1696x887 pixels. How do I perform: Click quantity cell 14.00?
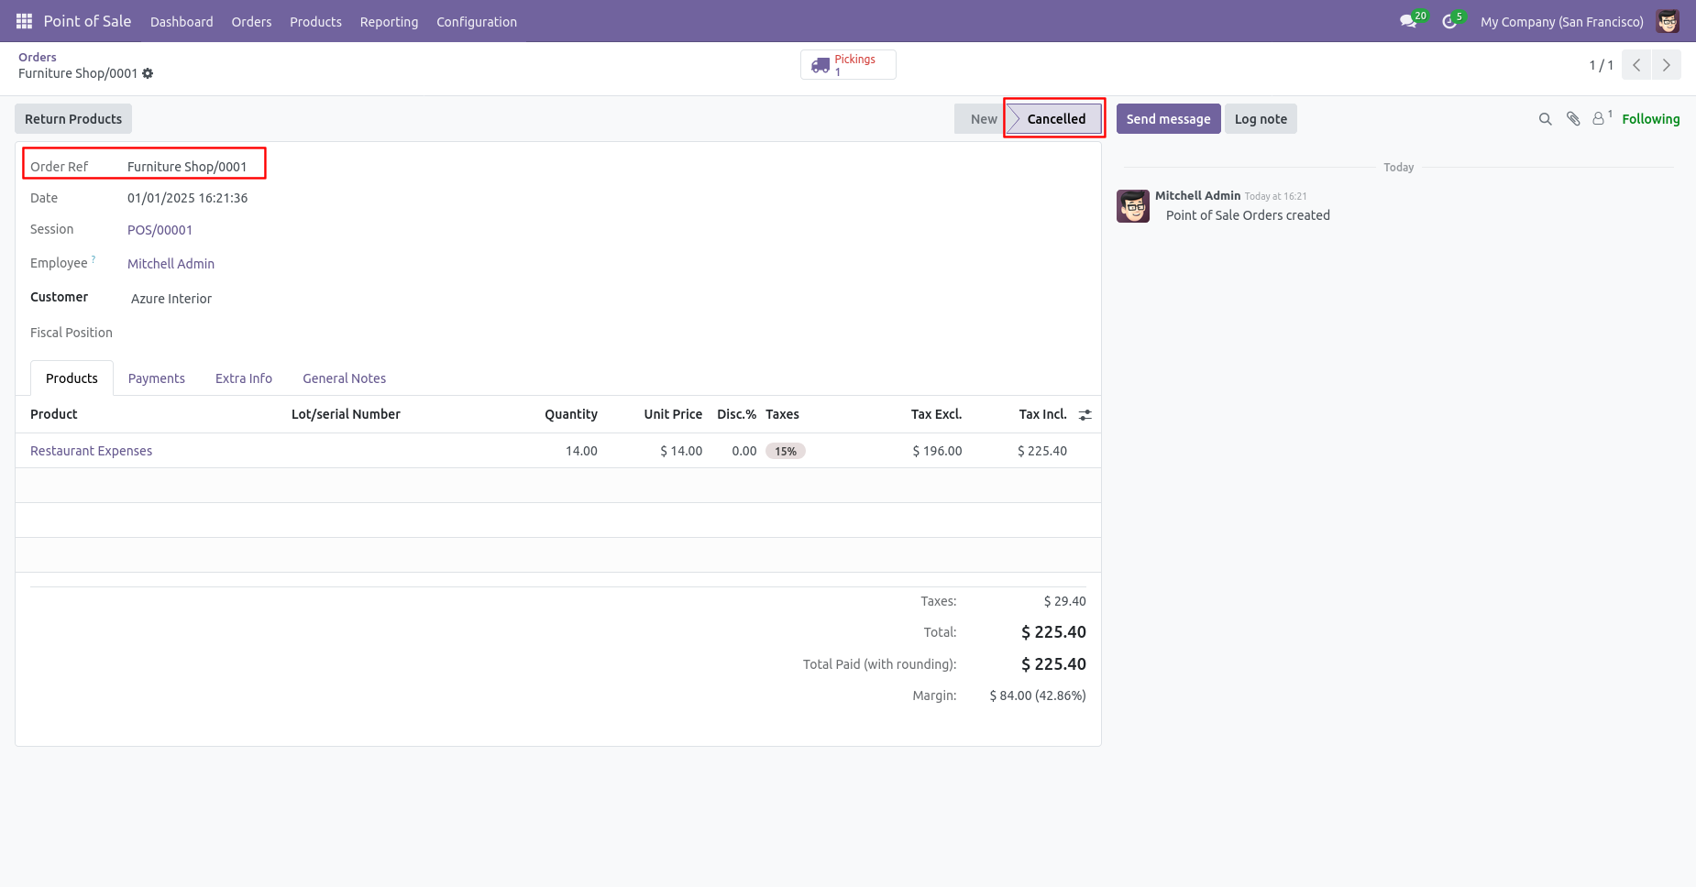pyautogui.click(x=581, y=451)
